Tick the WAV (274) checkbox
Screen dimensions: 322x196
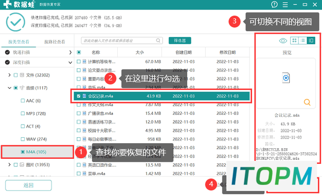[x=23, y=139]
